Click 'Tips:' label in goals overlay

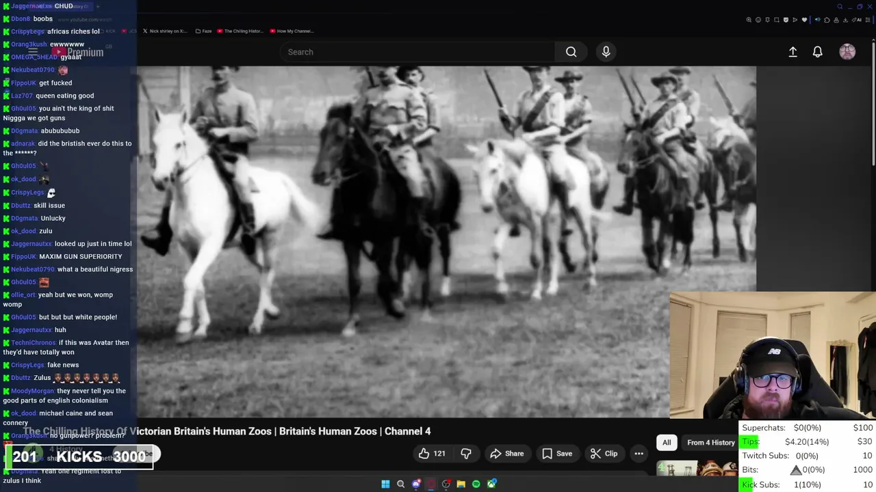pyautogui.click(x=751, y=441)
